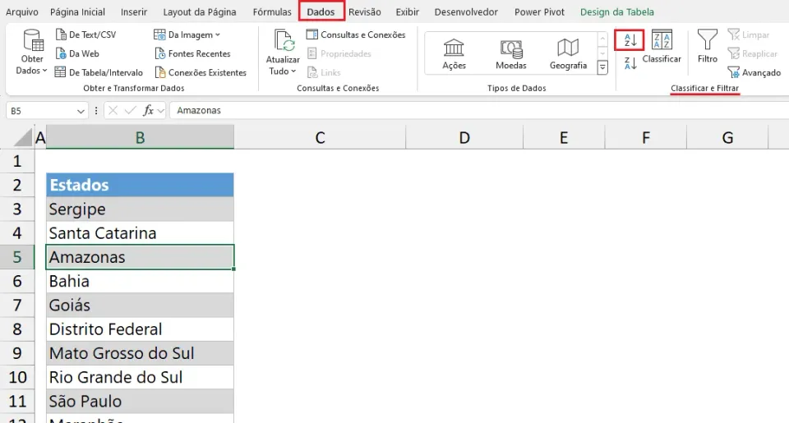Select the Dados tab
This screenshot has height=423, width=789.
pos(321,11)
